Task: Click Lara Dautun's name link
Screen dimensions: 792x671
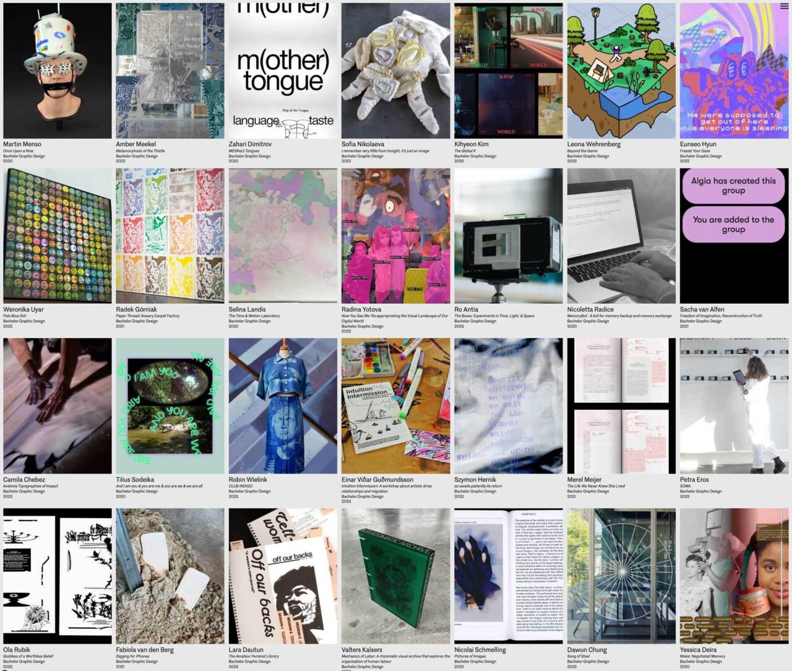Action: point(246,650)
